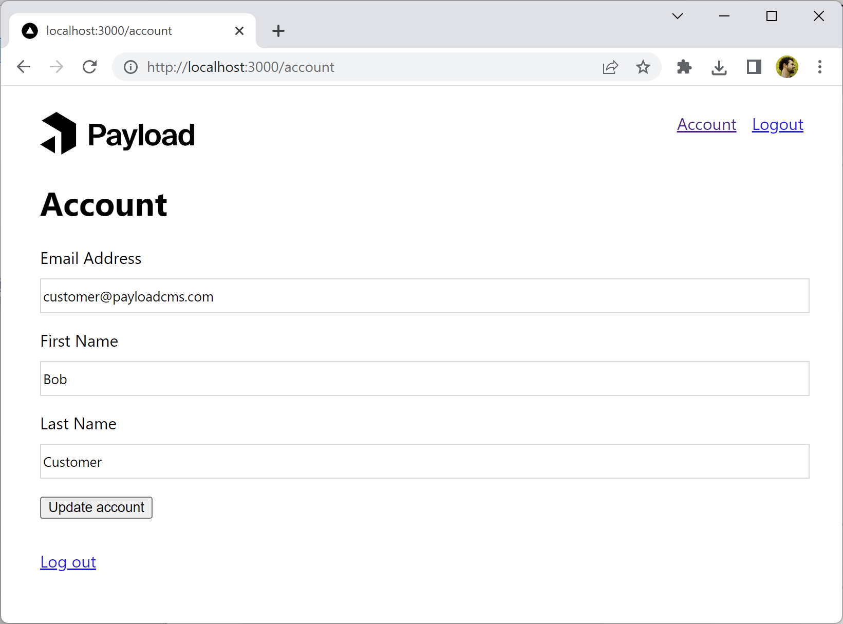
Task: Focus the First Name field
Action: pos(425,379)
